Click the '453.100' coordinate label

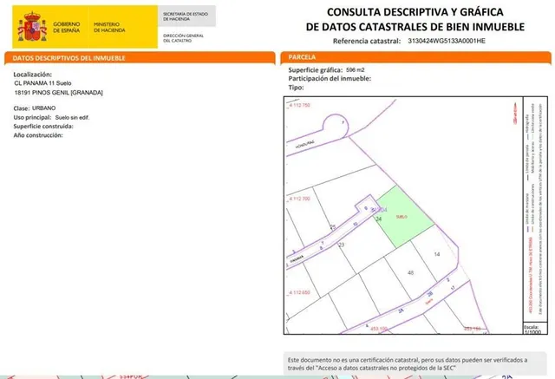pos(379,329)
